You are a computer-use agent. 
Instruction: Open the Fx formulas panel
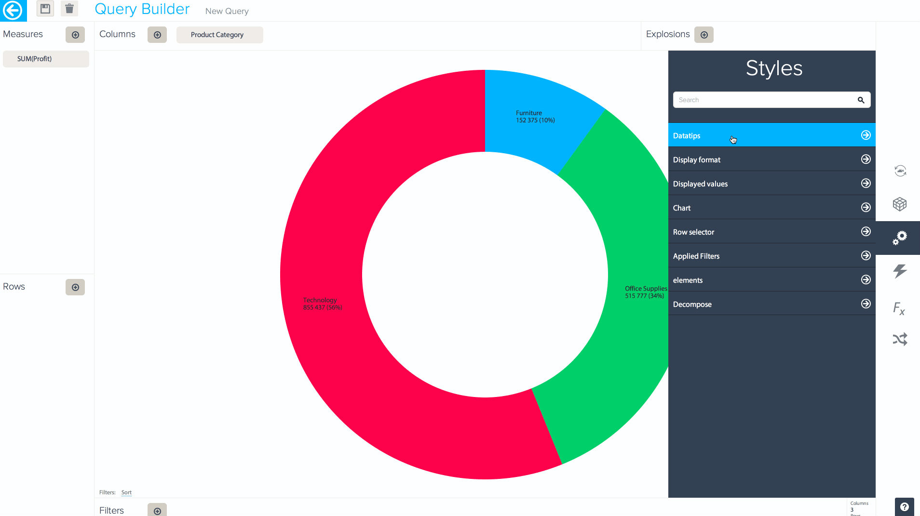(x=899, y=308)
